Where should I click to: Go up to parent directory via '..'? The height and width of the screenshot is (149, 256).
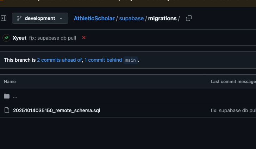15,96
